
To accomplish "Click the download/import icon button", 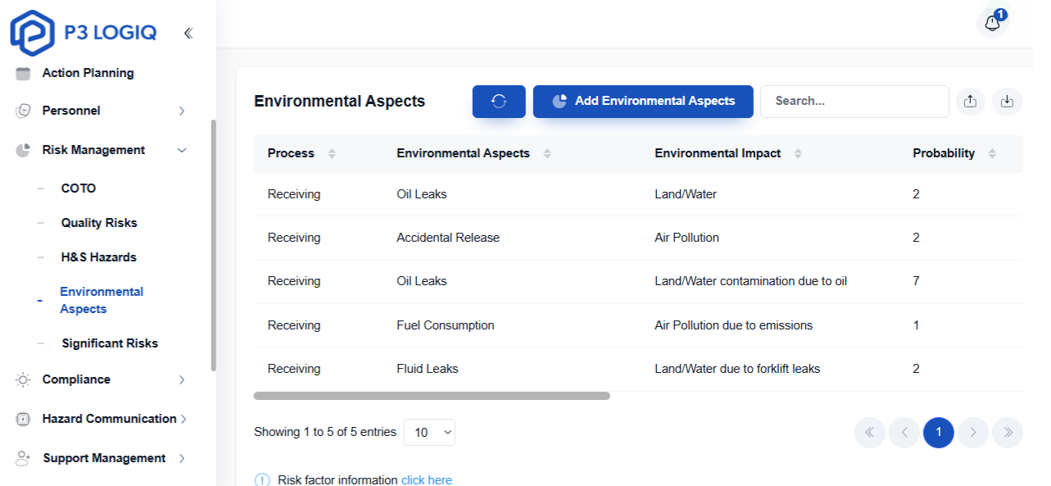I will point(1008,102).
